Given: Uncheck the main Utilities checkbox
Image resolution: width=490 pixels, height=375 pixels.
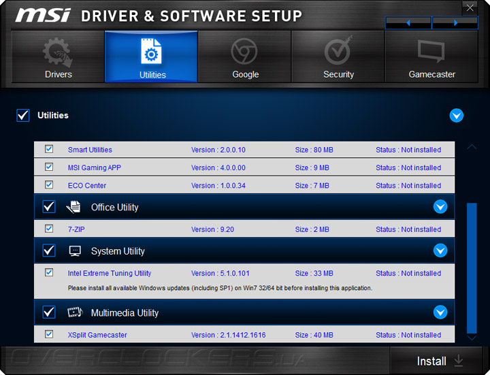Looking at the screenshot, I should pos(23,115).
